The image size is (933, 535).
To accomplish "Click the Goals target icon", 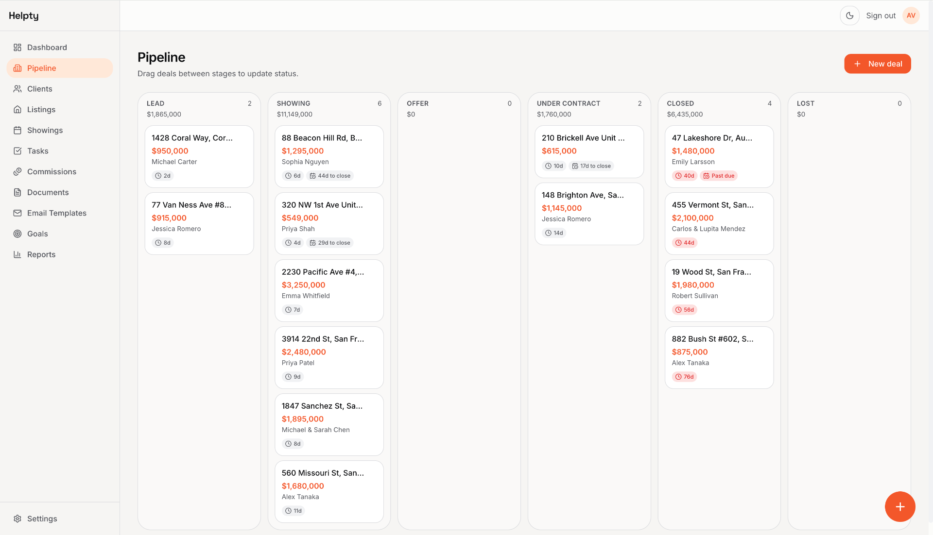I will coord(17,234).
